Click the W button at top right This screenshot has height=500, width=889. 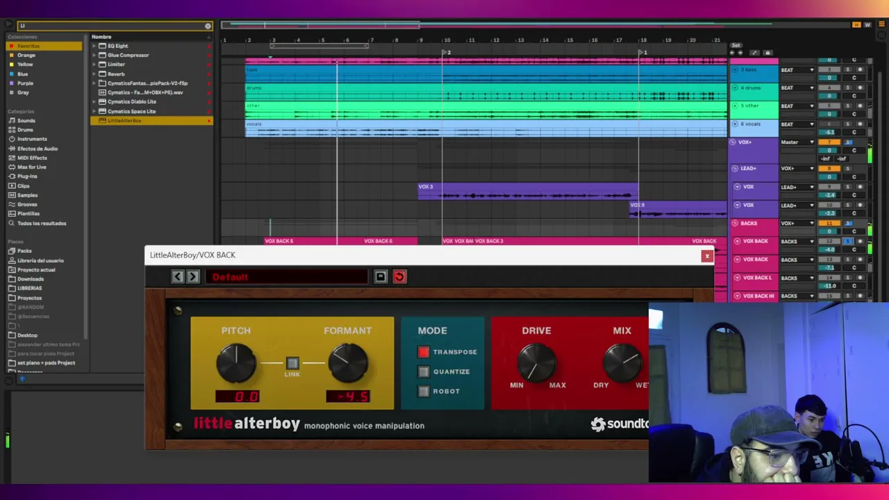(x=867, y=25)
